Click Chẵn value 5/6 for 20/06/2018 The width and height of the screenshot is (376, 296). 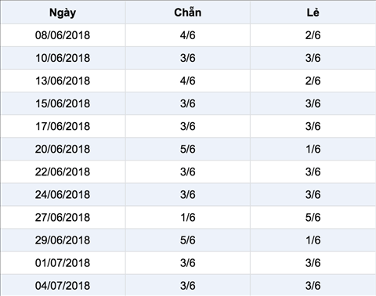pos(188,149)
